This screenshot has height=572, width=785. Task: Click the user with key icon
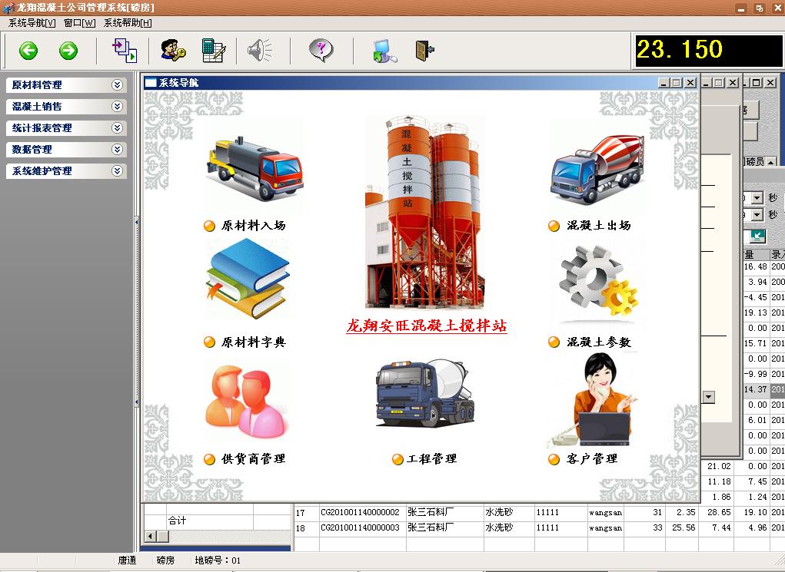[172, 51]
